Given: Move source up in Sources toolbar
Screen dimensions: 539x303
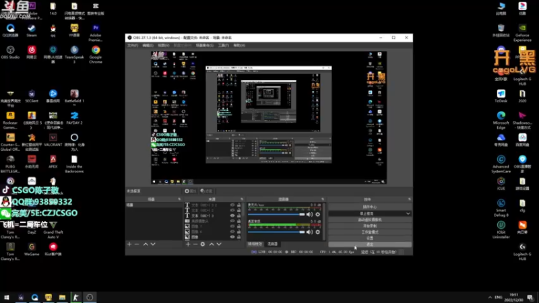Looking at the screenshot, I should click(212, 244).
